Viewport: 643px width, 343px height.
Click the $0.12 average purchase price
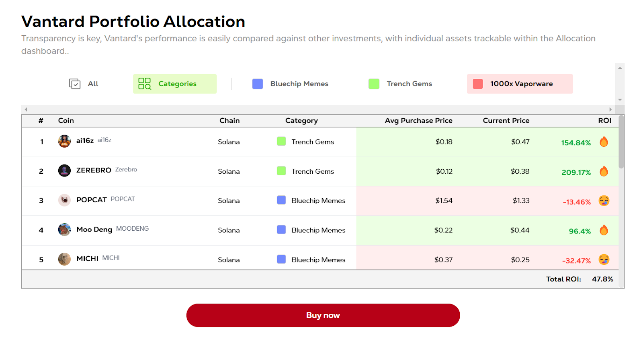[444, 171]
